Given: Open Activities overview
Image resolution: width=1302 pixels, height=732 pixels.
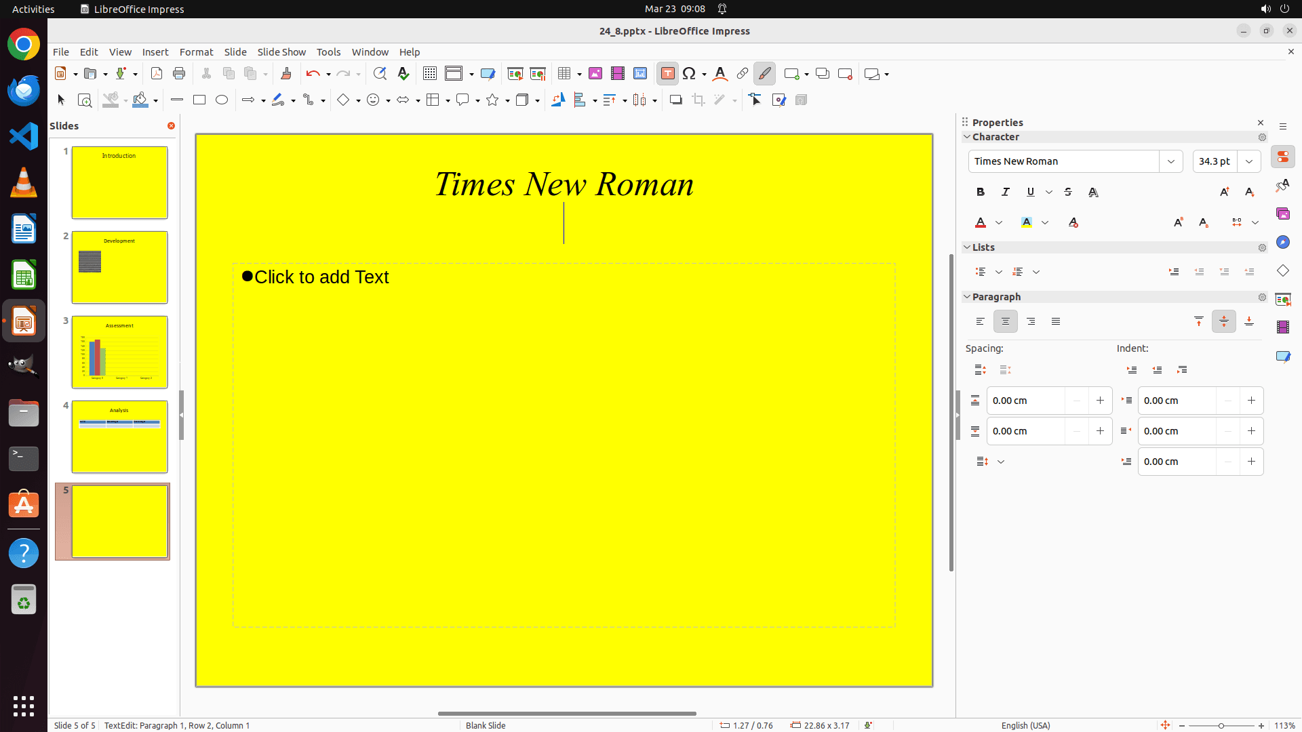Looking at the screenshot, I should click(x=33, y=9).
